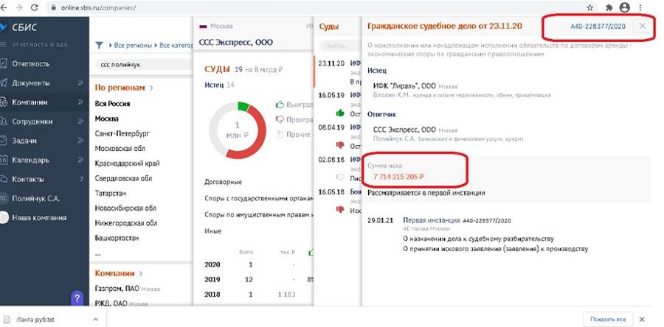This screenshot has height=327, width=664.
Task: Open Контакты section in sidebar
Action: (x=28, y=179)
